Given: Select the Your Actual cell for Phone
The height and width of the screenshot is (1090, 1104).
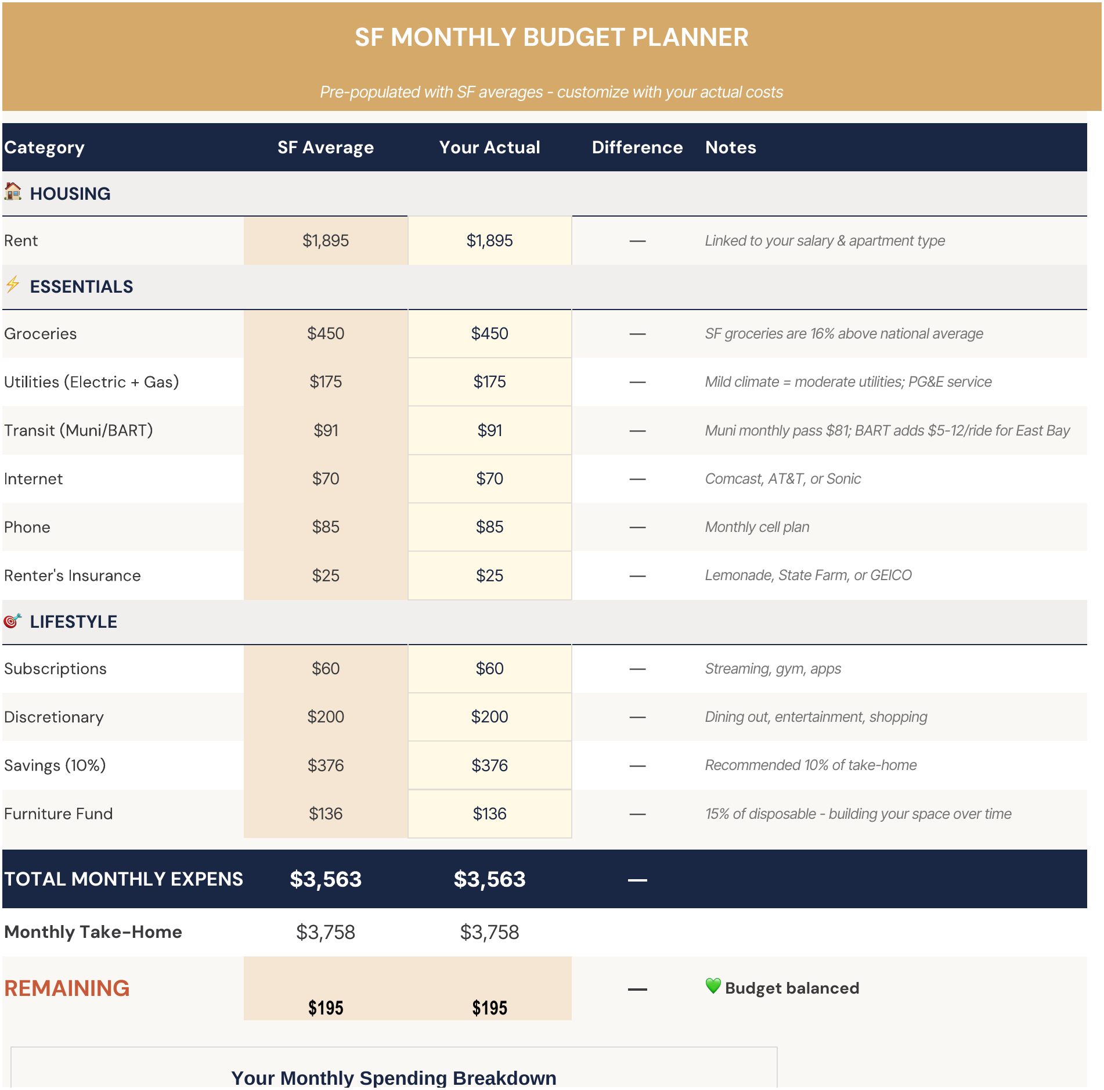Looking at the screenshot, I should coord(490,527).
